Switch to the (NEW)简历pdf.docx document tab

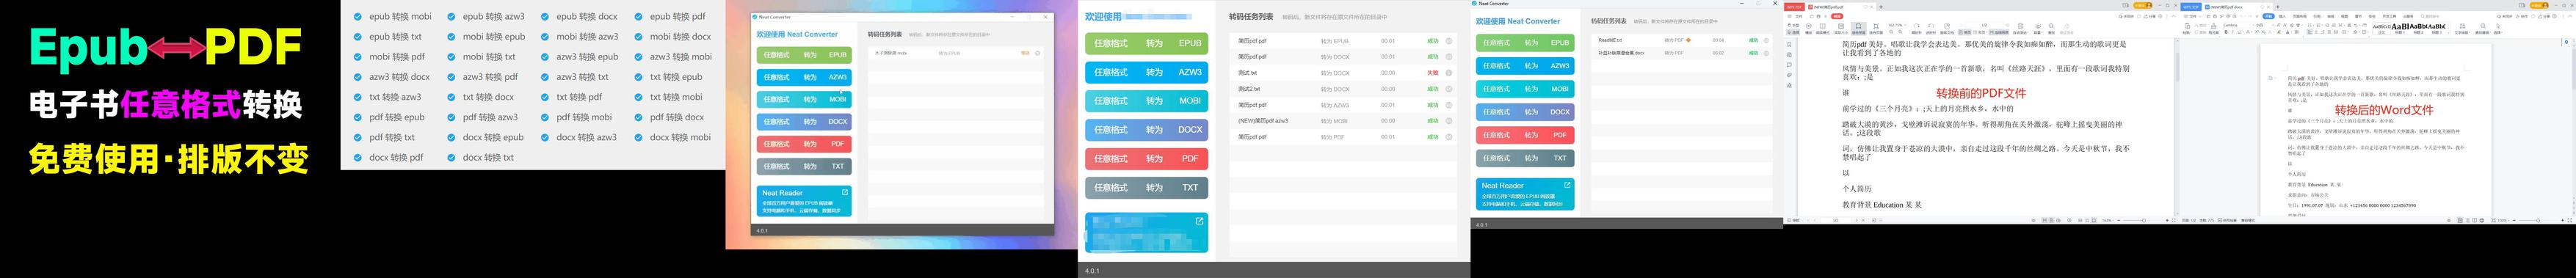pos(2227,7)
